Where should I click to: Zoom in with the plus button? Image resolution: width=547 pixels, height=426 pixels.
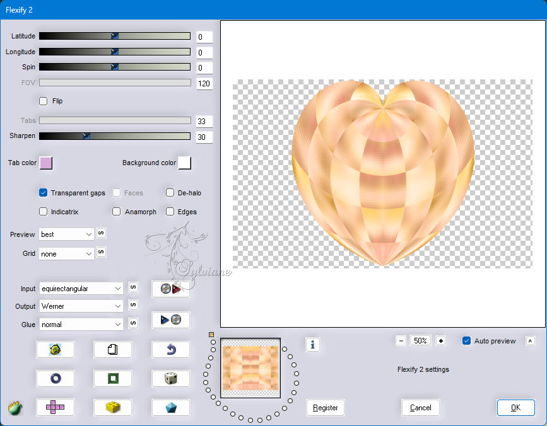tap(441, 341)
